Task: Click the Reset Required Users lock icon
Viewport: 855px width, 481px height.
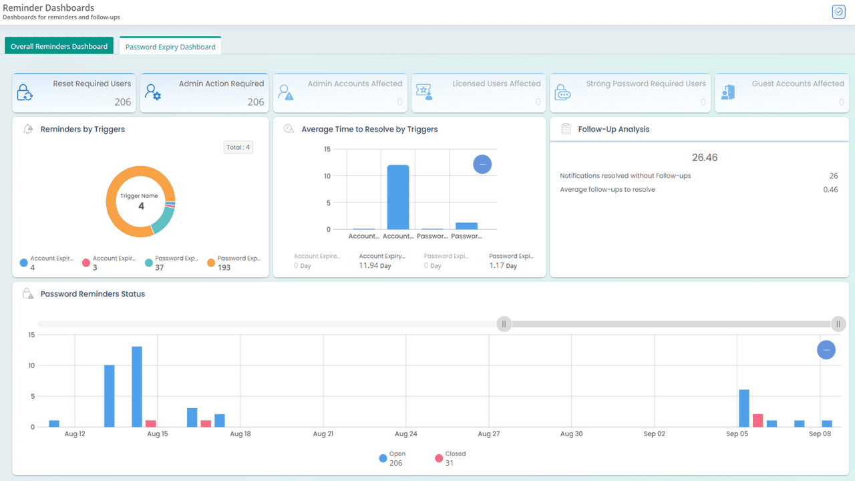Action: point(25,92)
